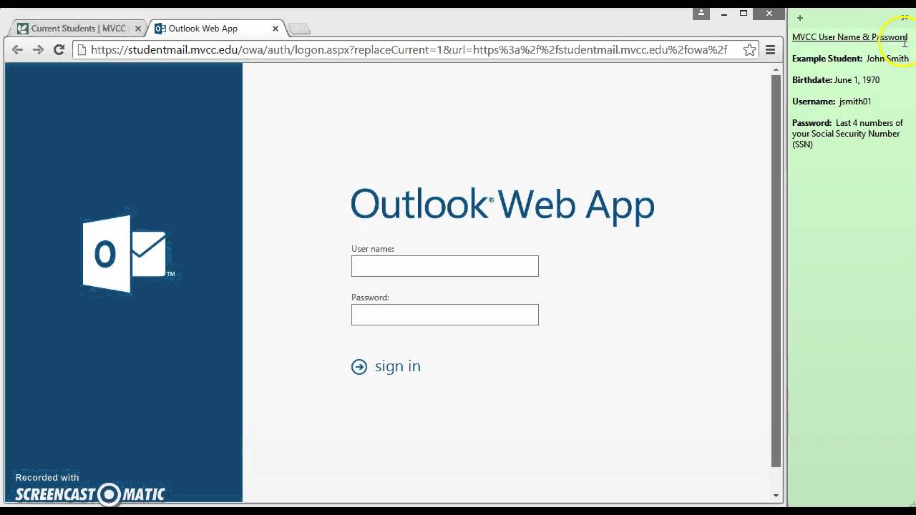This screenshot has width=916, height=515.
Task: Close the Current Students MVCC tab
Action: (138, 29)
